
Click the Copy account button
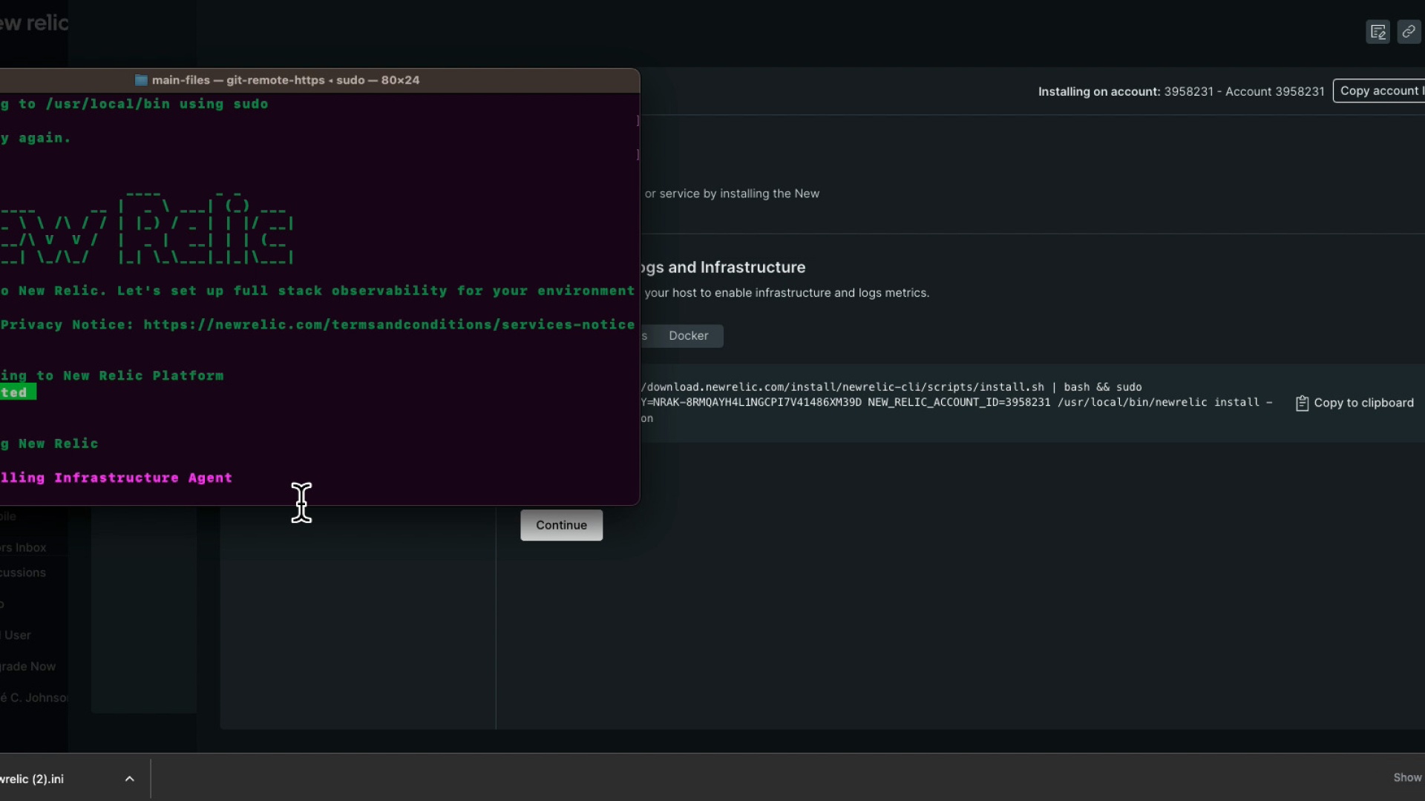1379,90
